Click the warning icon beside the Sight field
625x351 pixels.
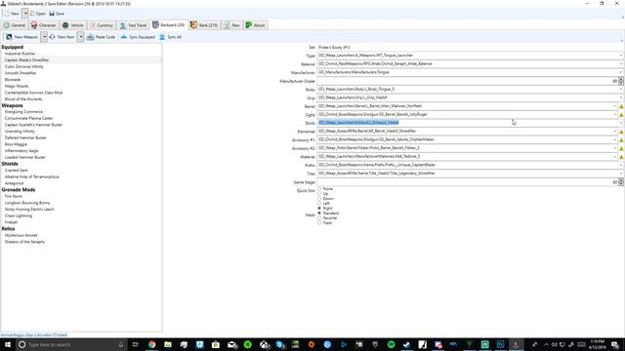click(621, 115)
